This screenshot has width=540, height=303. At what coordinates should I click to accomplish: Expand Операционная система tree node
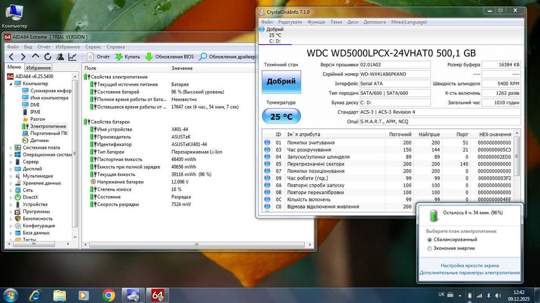(x=11, y=155)
